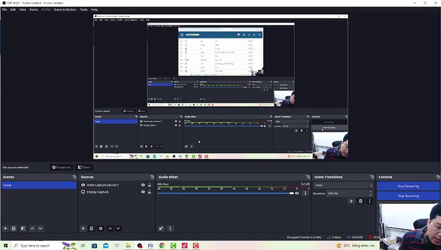Open Mic/Aux options three-dot menu

305,193
